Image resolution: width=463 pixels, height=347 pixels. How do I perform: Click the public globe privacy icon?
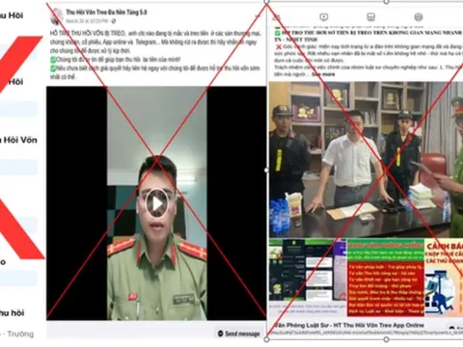(x=113, y=21)
